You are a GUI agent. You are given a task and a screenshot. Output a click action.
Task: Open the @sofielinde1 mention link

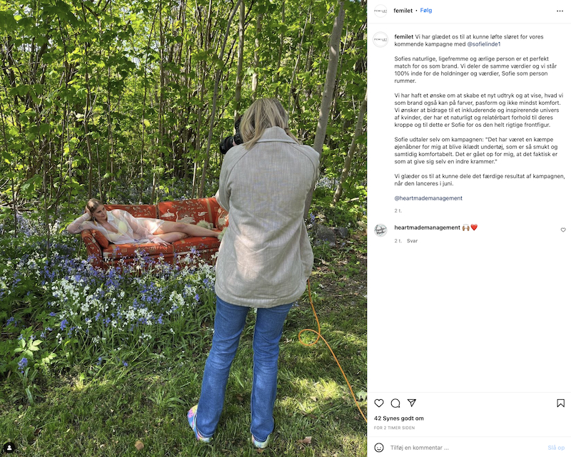pos(484,44)
